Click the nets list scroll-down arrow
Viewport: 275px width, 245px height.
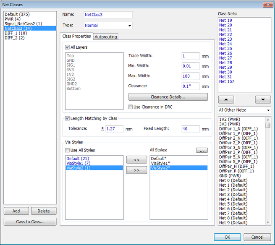coord(268,222)
